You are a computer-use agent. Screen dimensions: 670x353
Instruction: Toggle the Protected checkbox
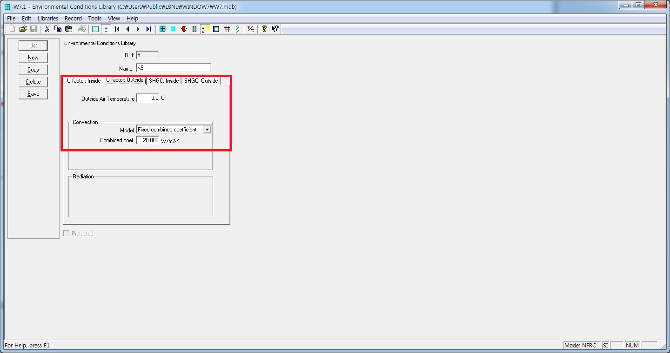point(66,234)
